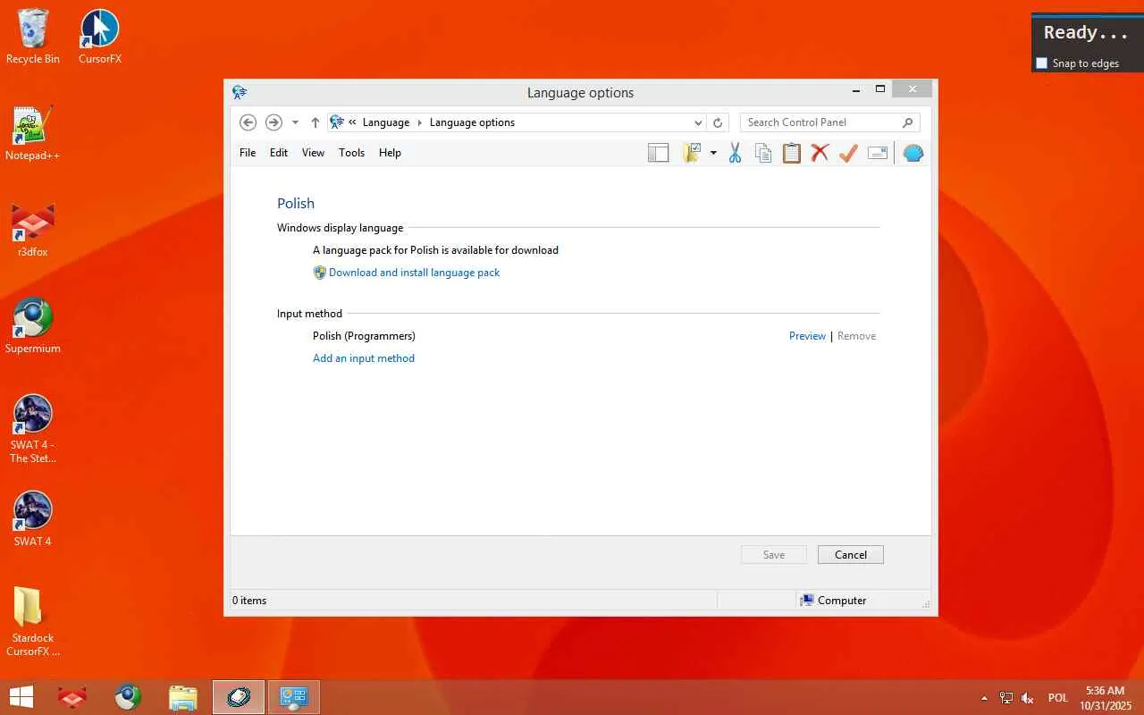
Task: Click the muted volume tray icon
Action: (1028, 698)
